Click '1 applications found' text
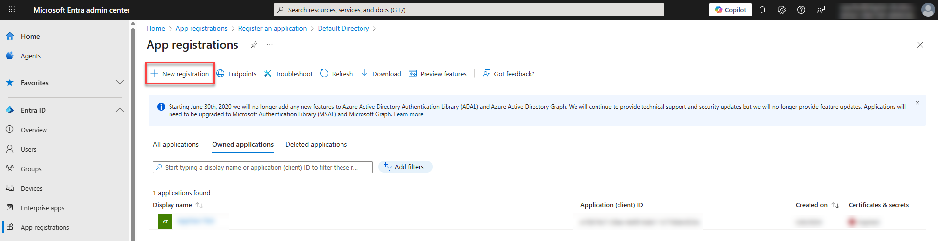 [182, 193]
